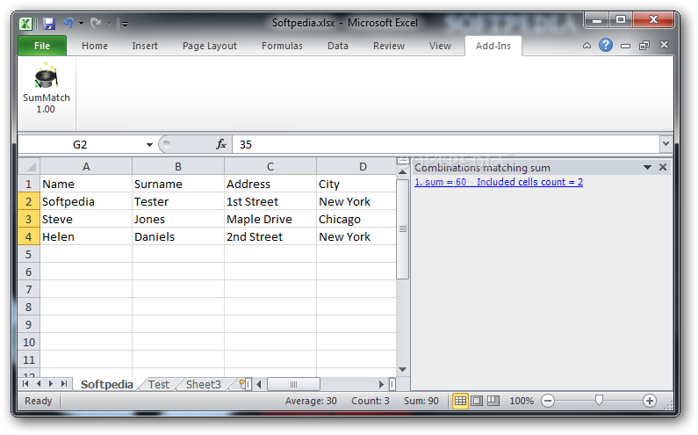Select row 3 header
This screenshot has width=698, height=435.
tap(28, 220)
